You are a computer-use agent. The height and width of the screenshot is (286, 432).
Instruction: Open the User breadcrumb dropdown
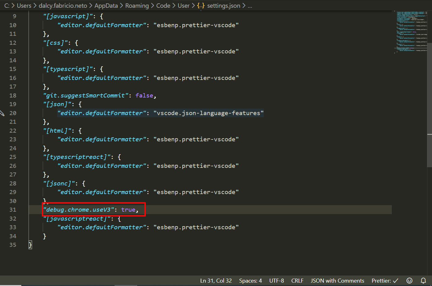click(x=184, y=6)
